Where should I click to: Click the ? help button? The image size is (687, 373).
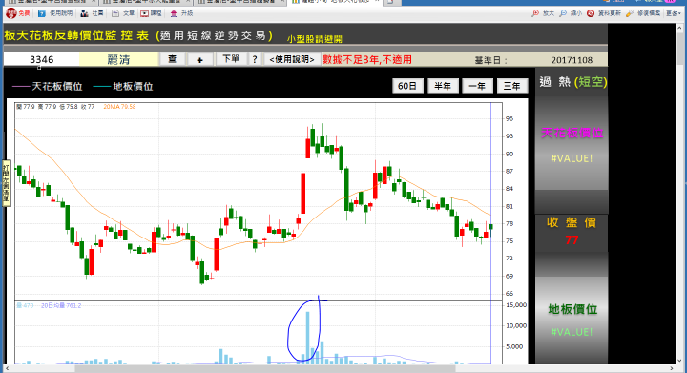255,59
